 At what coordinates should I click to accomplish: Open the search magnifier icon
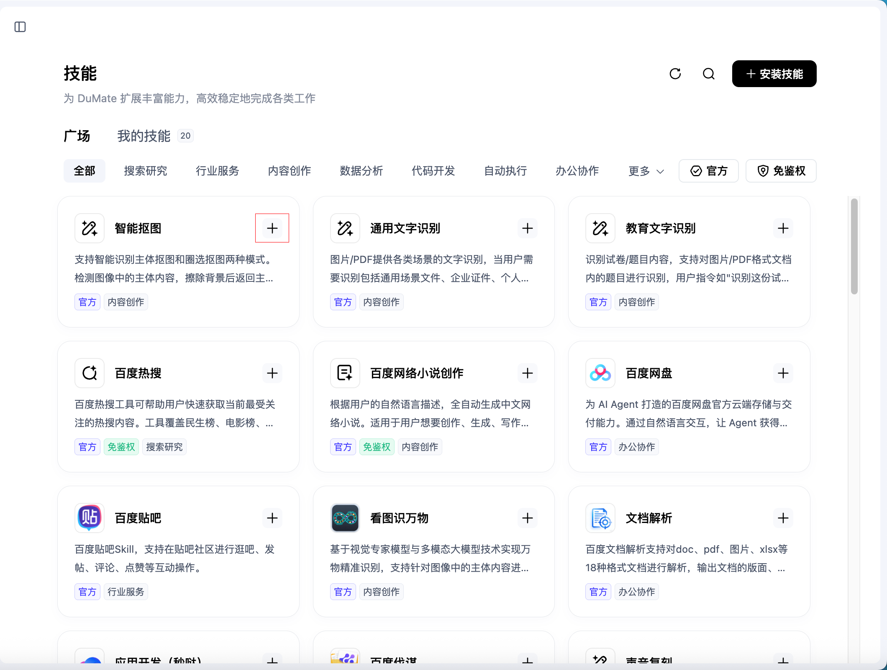[709, 74]
